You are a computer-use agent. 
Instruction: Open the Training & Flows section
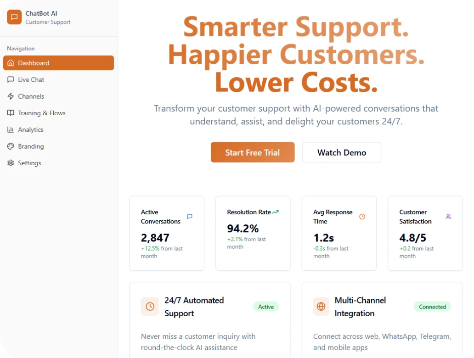click(42, 113)
